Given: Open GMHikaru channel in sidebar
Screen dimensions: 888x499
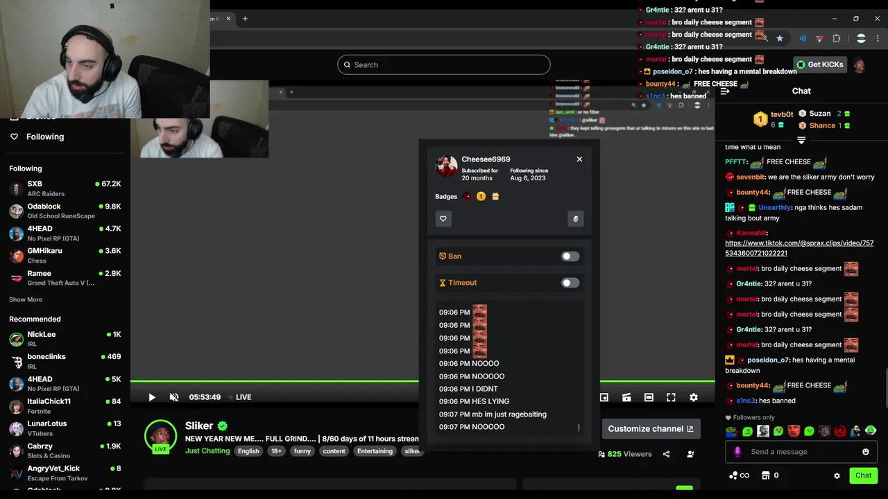Looking at the screenshot, I should pos(65,255).
